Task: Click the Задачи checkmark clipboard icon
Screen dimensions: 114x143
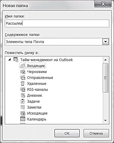Action: [x=22, y=101]
